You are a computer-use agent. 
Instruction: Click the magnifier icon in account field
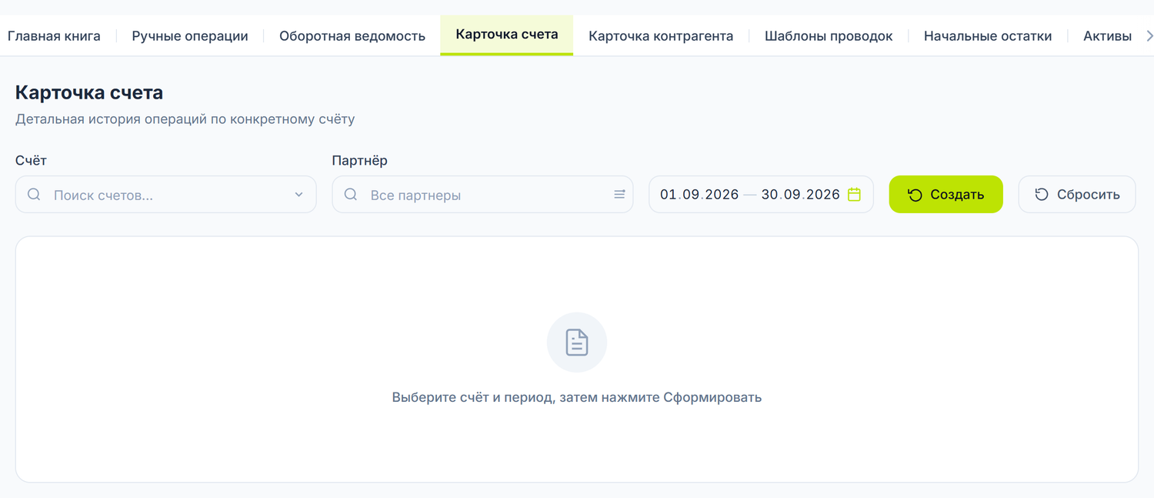[x=34, y=195]
